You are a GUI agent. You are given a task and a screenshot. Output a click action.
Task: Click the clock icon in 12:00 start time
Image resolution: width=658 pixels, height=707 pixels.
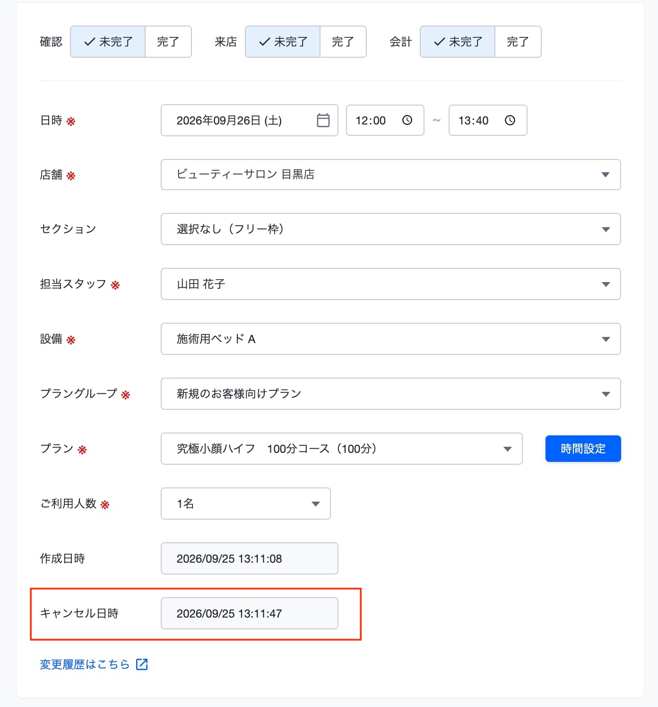pos(407,120)
